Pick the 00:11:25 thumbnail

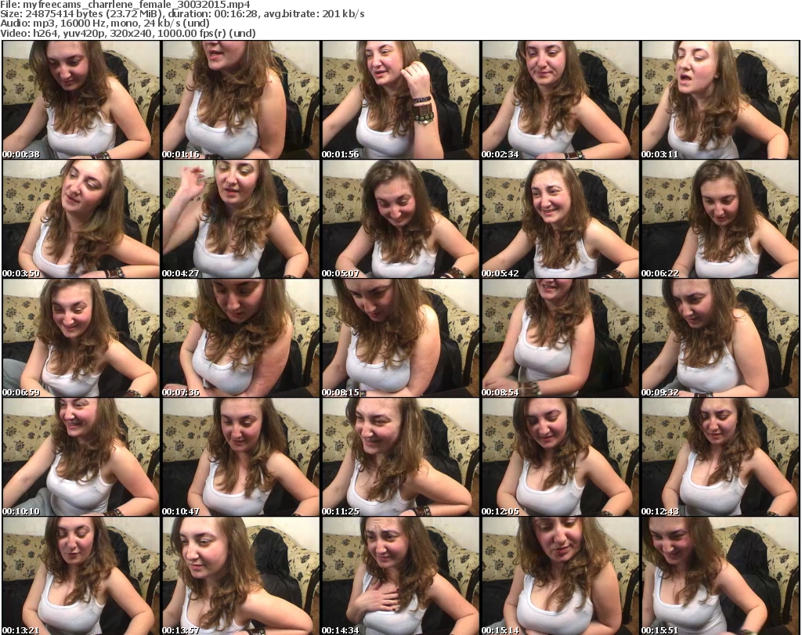[x=400, y=457]
